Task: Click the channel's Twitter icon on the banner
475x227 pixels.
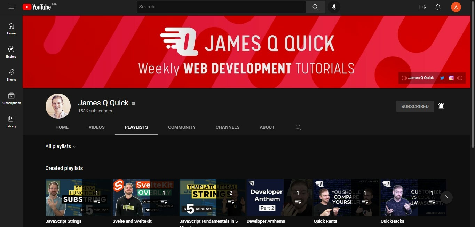Action: click(x=442, y=78)
